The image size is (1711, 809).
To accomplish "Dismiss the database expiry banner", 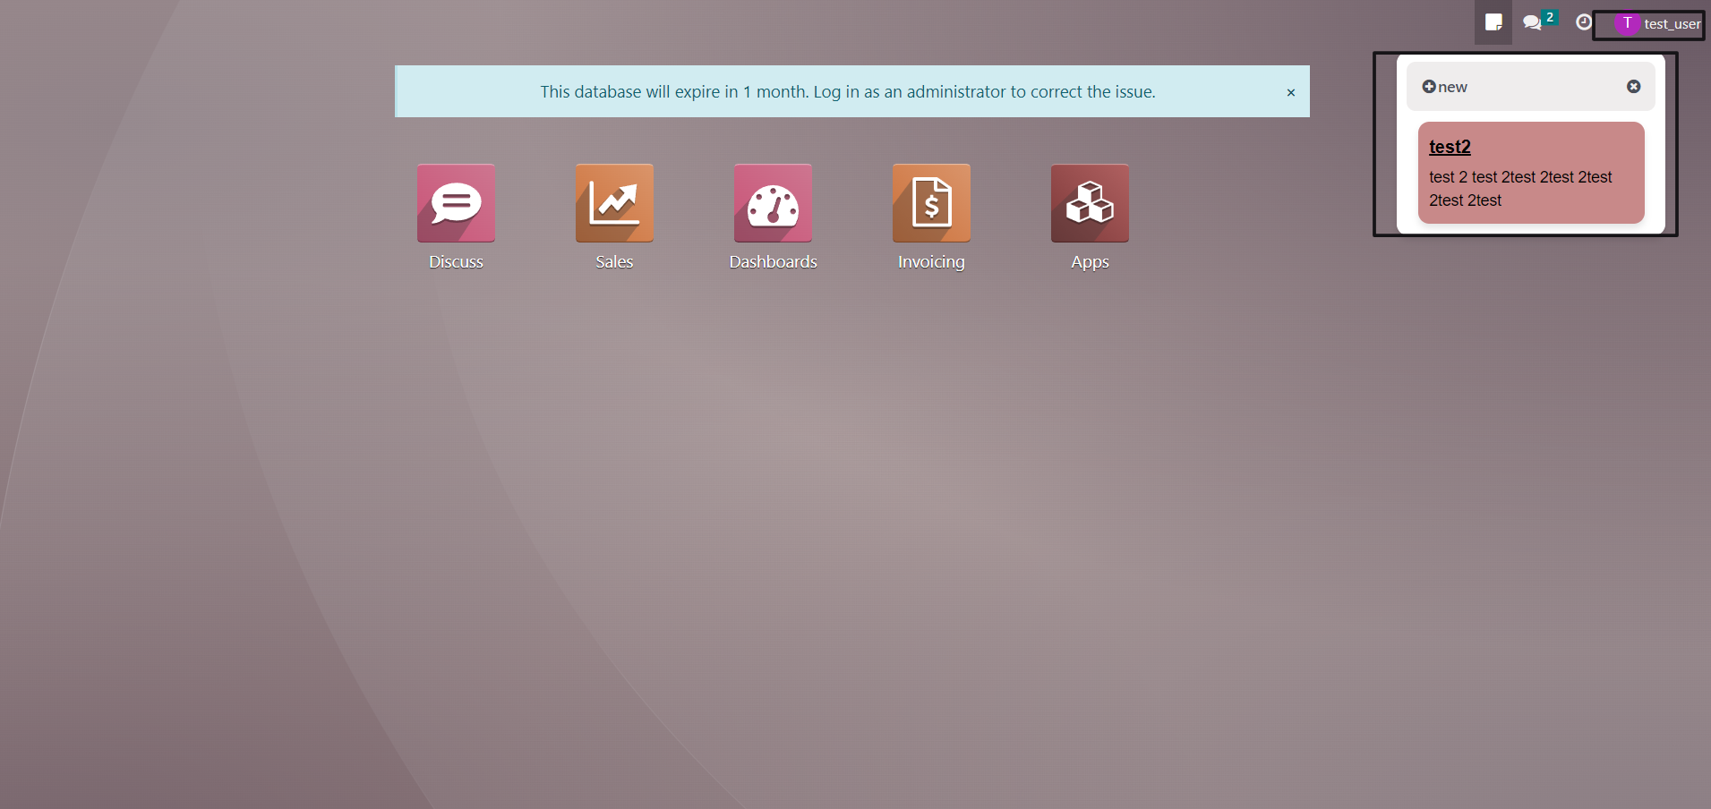I will [1290, 92].
